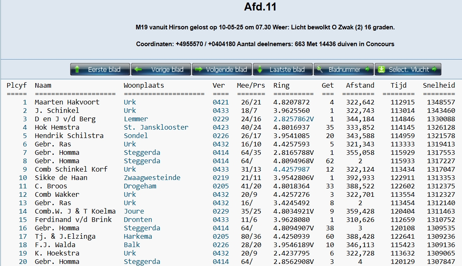
Task: Select the Drogeham place link
Action: click(140, 186)
